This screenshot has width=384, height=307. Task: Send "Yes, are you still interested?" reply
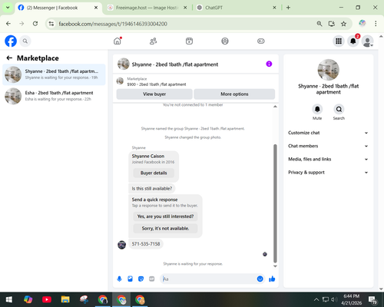pyautogui.click(x=165, y=216)
